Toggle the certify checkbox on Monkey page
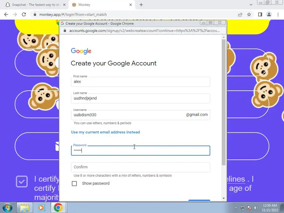284x213 pixels. pyautogui.click(x=22, y=181)
